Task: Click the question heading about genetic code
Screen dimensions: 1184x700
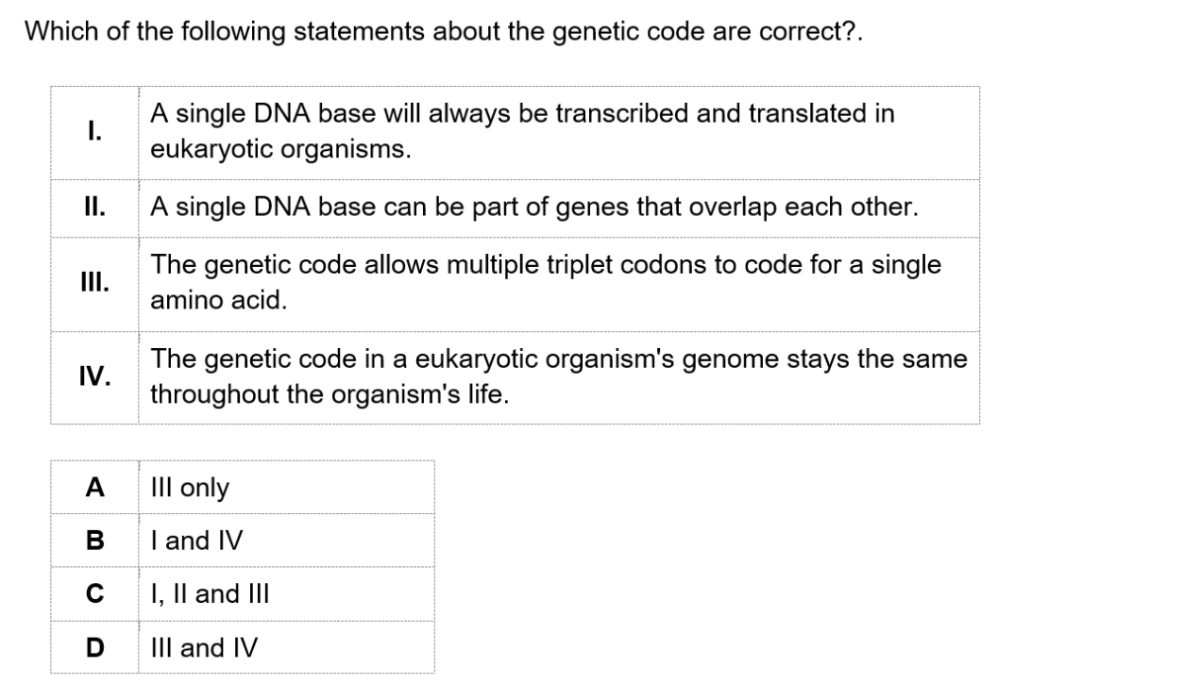Action: [445, 32]
